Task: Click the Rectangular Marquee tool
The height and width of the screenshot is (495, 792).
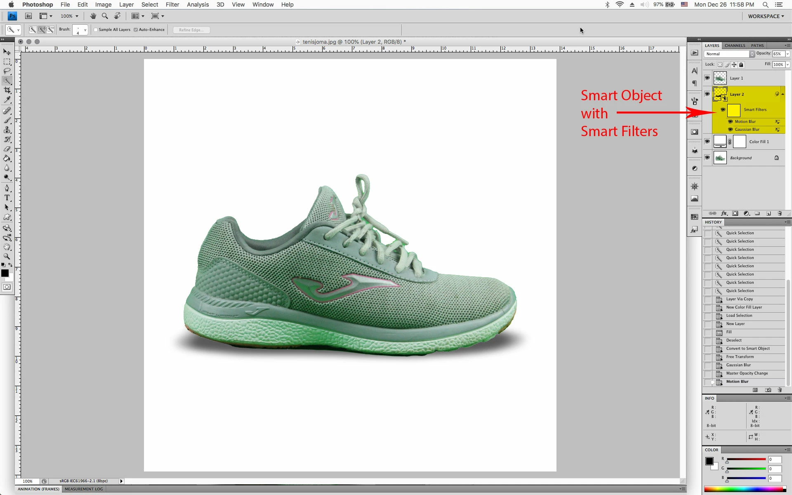Action: pyautogui.click(x=7, y=61)
